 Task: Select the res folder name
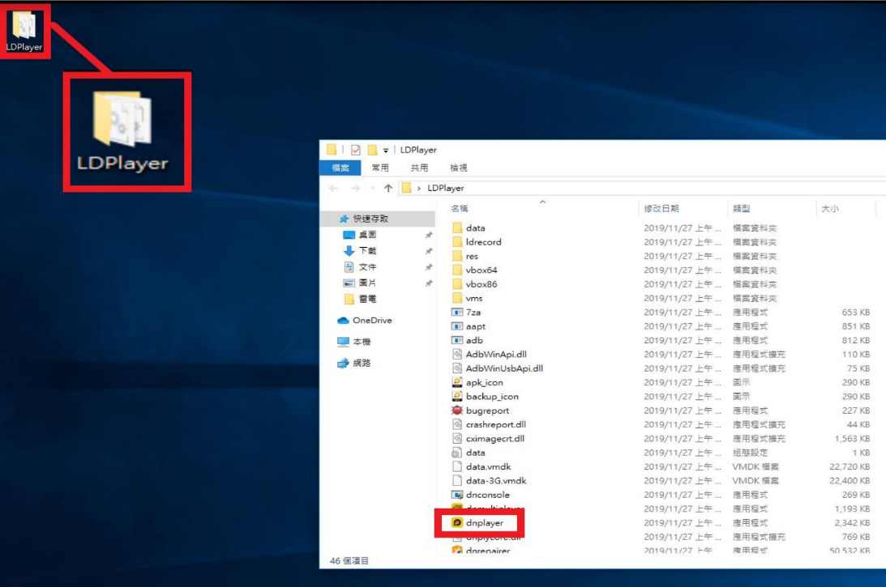pyautogui.click(x=472, y=256)
